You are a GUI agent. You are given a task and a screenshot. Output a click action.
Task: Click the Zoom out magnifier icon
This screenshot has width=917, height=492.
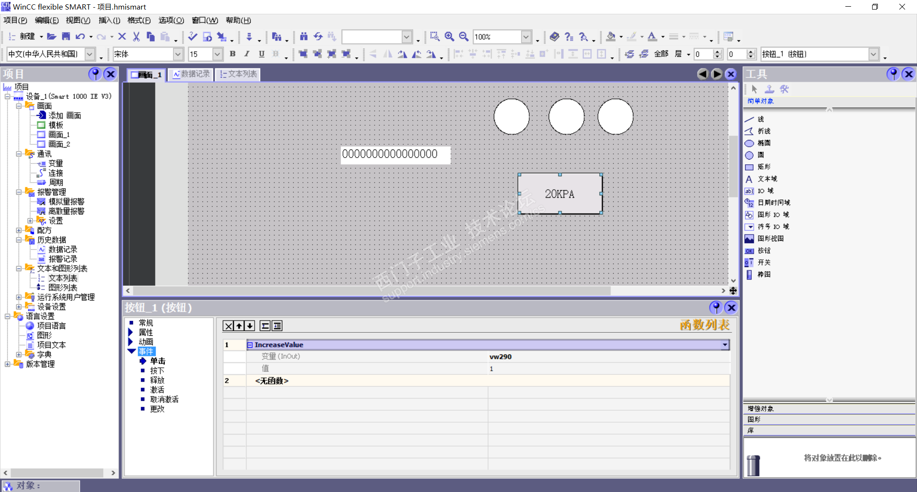(464, 36)
